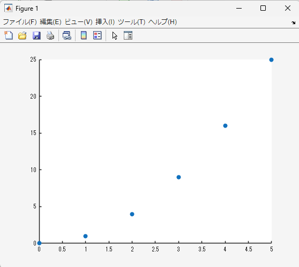Open the ツール(T) menu
Screen dimensions: 299x267
tap(132, 22)
